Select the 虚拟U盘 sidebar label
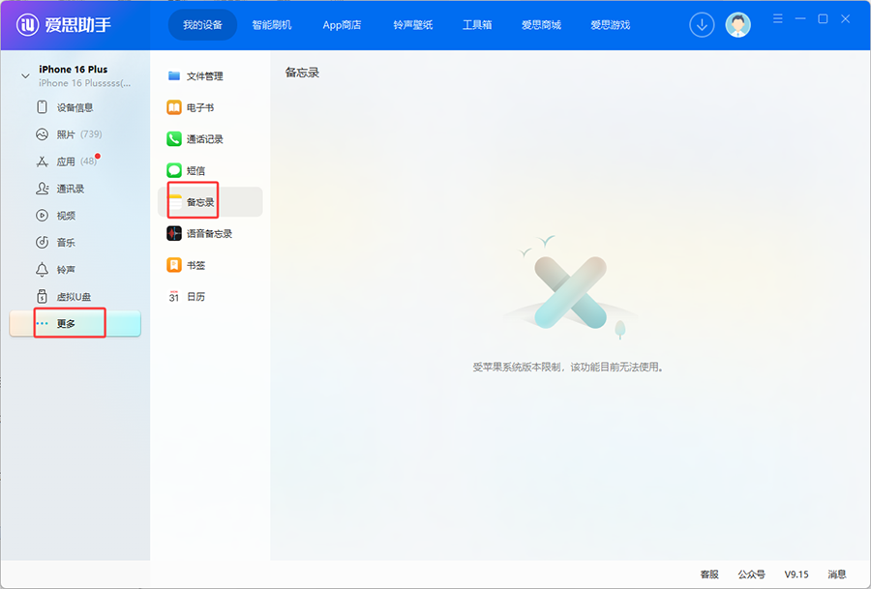Image resolution: width=871 pixels, height=589 pixels. (x=74, y=297)
